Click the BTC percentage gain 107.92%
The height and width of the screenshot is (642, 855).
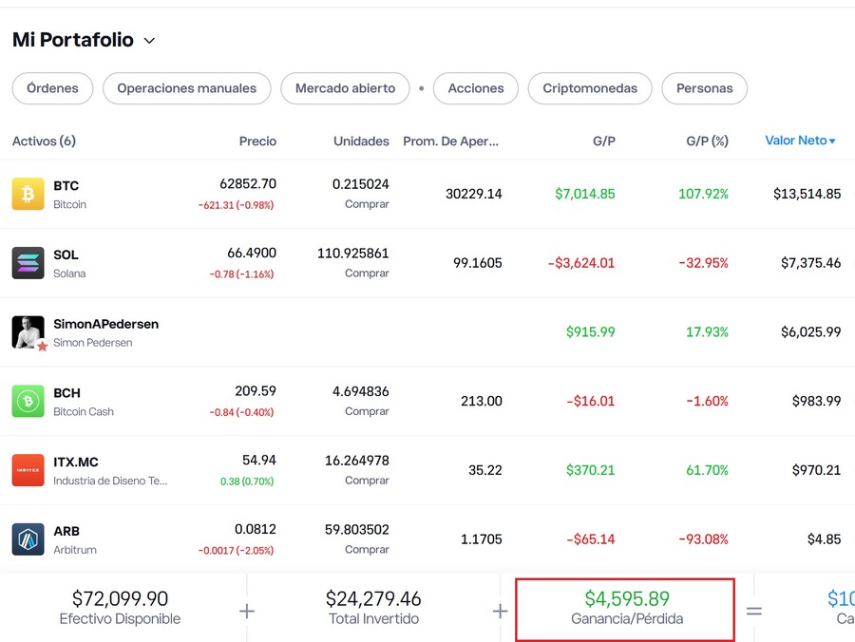(x=703, y=194)
